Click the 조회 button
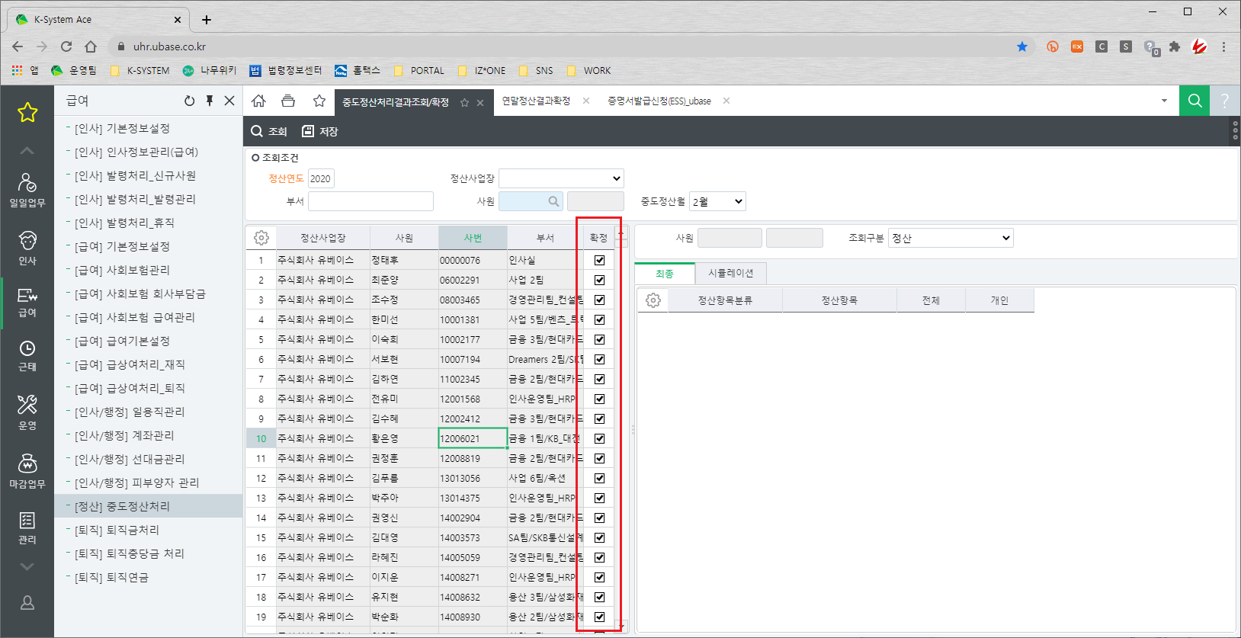The image size is (1241, 638). coord(269,131)
